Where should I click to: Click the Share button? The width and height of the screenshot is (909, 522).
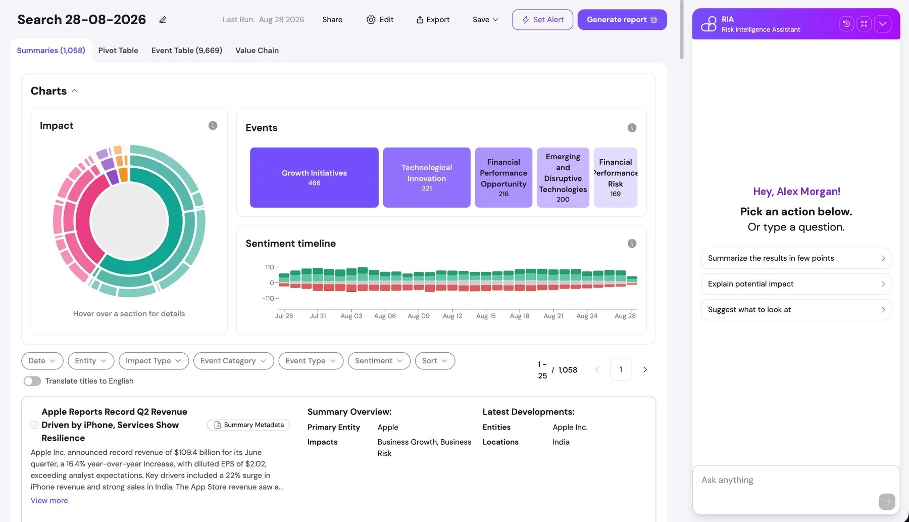click(332, 20)
